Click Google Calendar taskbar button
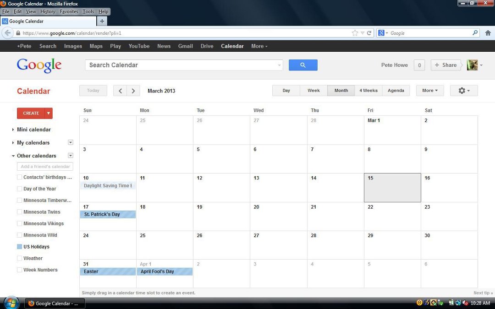 (55, 304)
